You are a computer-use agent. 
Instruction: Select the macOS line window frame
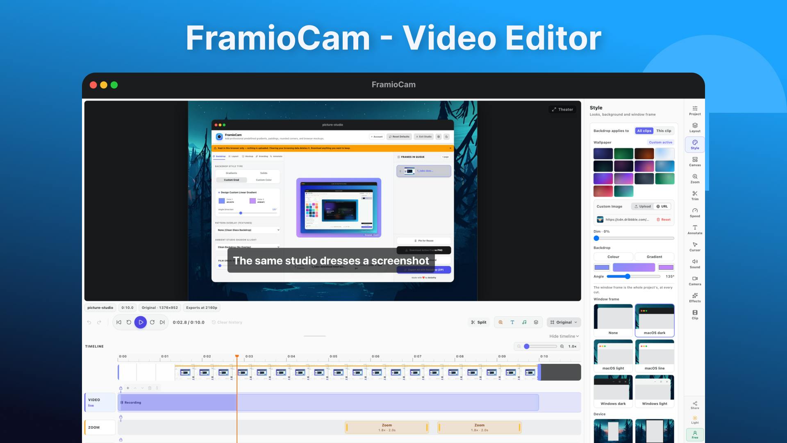tap(655, 356)
